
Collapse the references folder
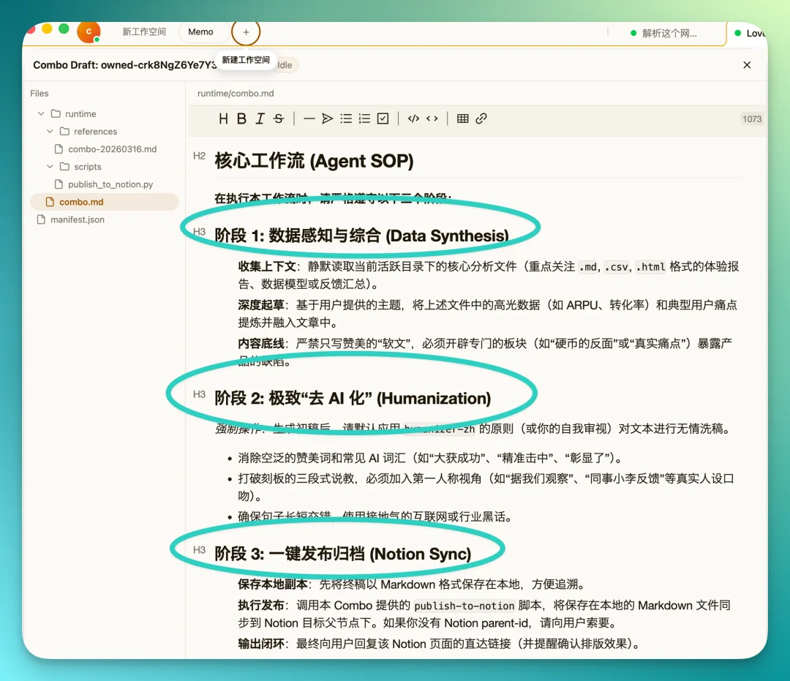[x=49, y=131]
